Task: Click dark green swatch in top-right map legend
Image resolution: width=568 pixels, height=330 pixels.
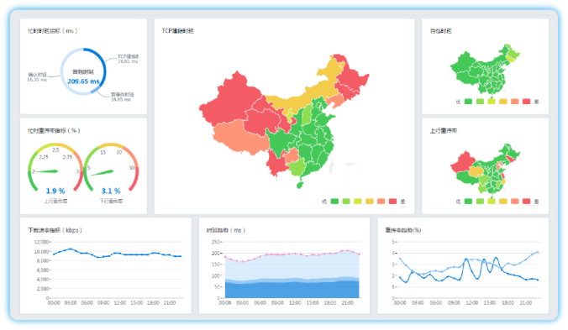Action: (x=468, y=102)
